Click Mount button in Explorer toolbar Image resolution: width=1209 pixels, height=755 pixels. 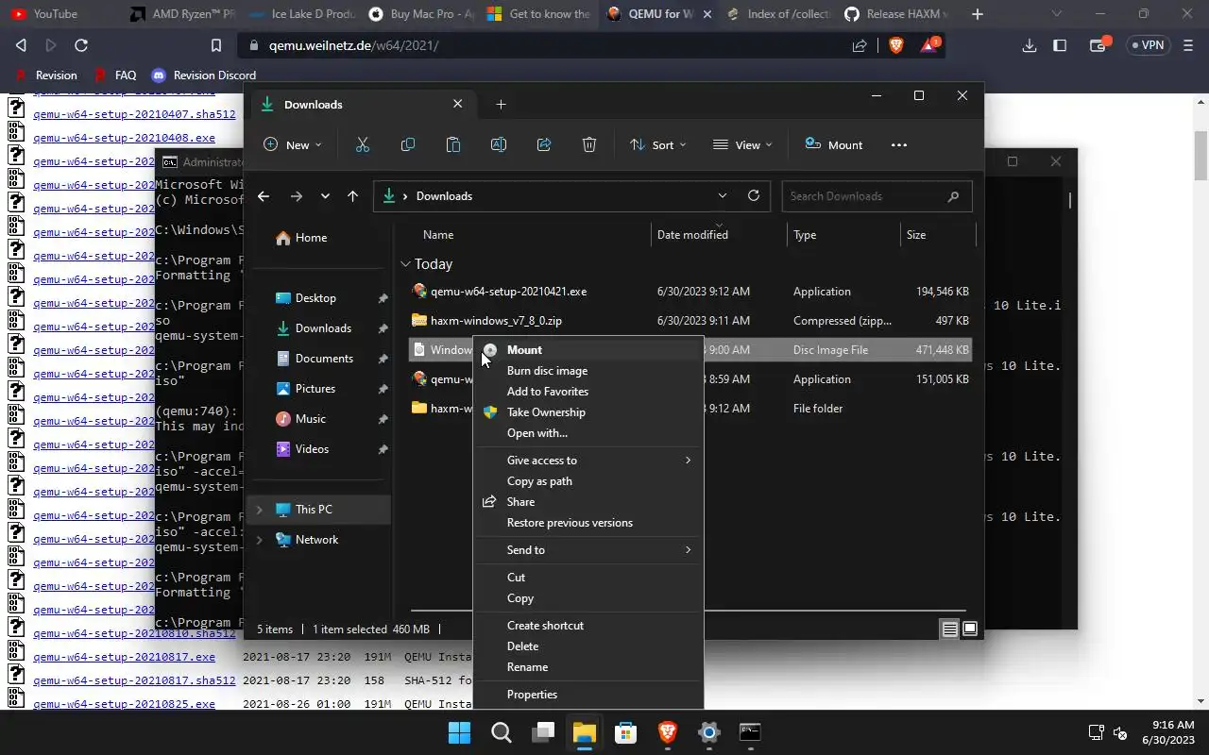834,144
